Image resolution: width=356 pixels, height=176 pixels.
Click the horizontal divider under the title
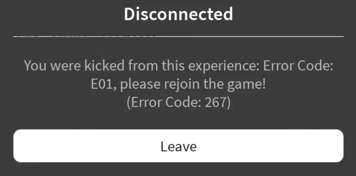click(178, 36)
